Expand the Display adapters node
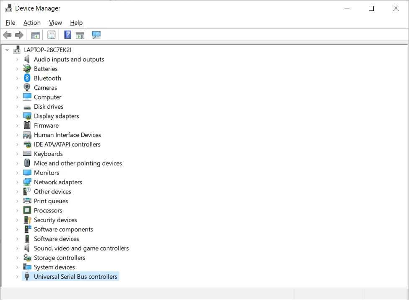The height and width of the screenshot is (301, 409). point(17,116)
